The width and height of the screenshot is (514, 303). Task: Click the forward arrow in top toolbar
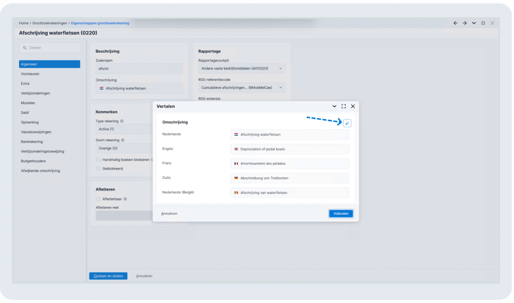coord(464,23)
